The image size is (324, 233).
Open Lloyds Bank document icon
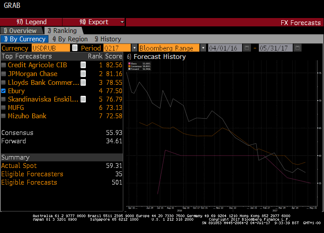(83, 83)
